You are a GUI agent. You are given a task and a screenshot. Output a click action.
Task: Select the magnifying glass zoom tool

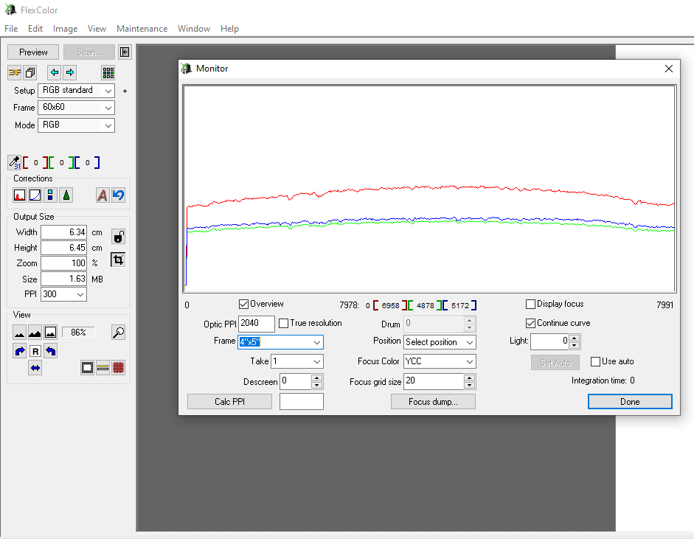pyautogui.click(x=118, y=333)
